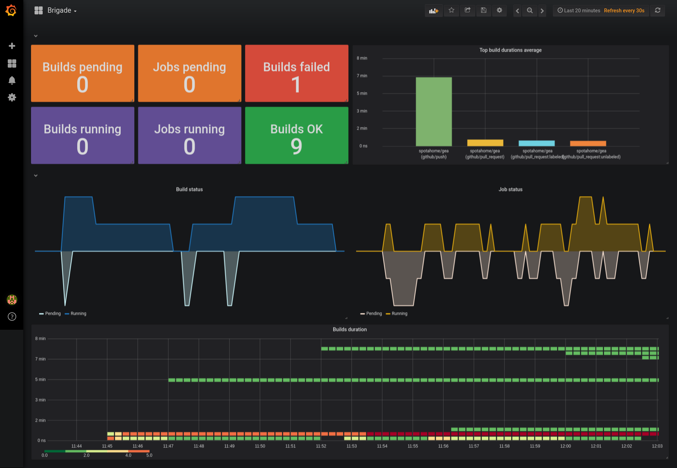
Task: Star the Brigade dashboard
Action: (451, 11)
